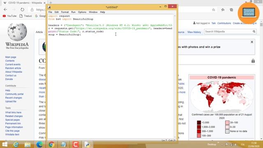Click the ITA language indicator
The height and width of the screenshot is (148, 263).
click(x=242, y=144)
